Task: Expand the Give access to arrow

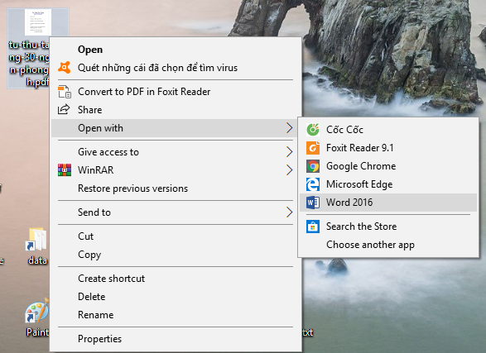Action: point(289,151)
